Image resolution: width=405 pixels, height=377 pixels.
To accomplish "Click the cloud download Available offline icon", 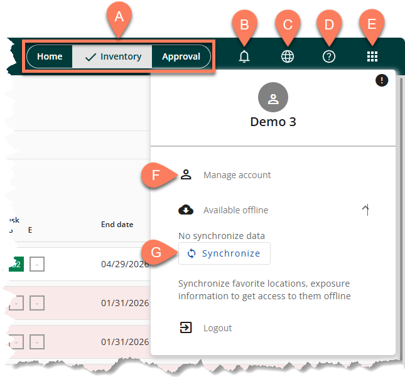I will pos(186,210).
